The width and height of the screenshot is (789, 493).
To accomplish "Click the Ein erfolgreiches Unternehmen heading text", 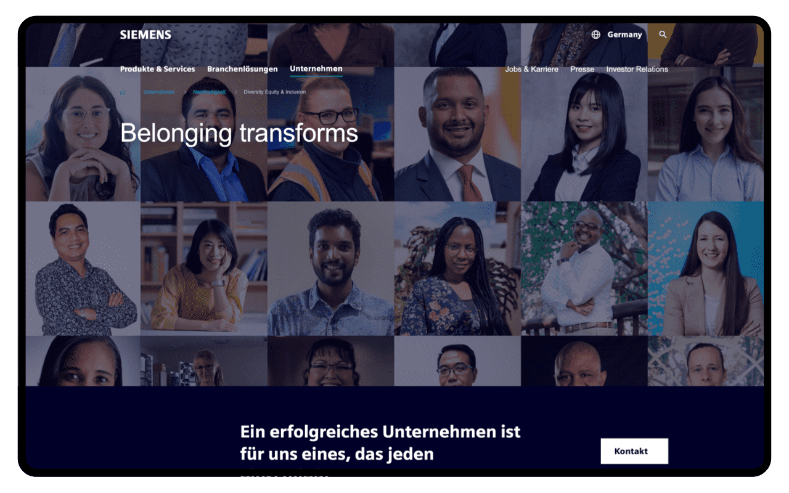I will (380, 442).
